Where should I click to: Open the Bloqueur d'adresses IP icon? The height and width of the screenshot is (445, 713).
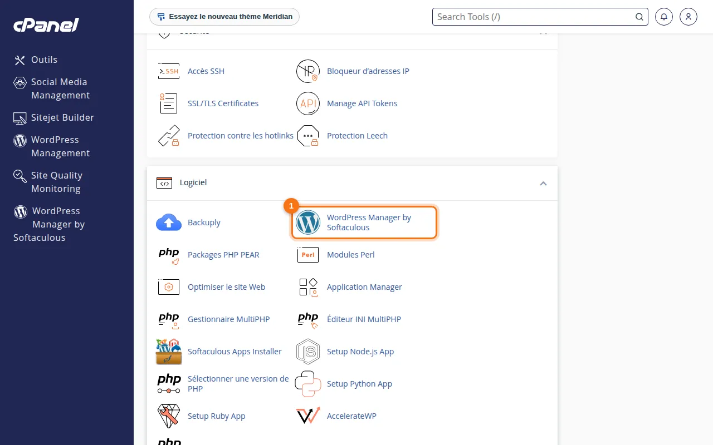[307, 71]
